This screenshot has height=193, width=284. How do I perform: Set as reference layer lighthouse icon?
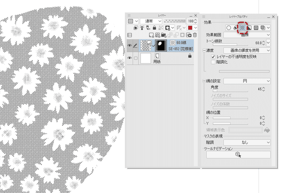point(142,28)
